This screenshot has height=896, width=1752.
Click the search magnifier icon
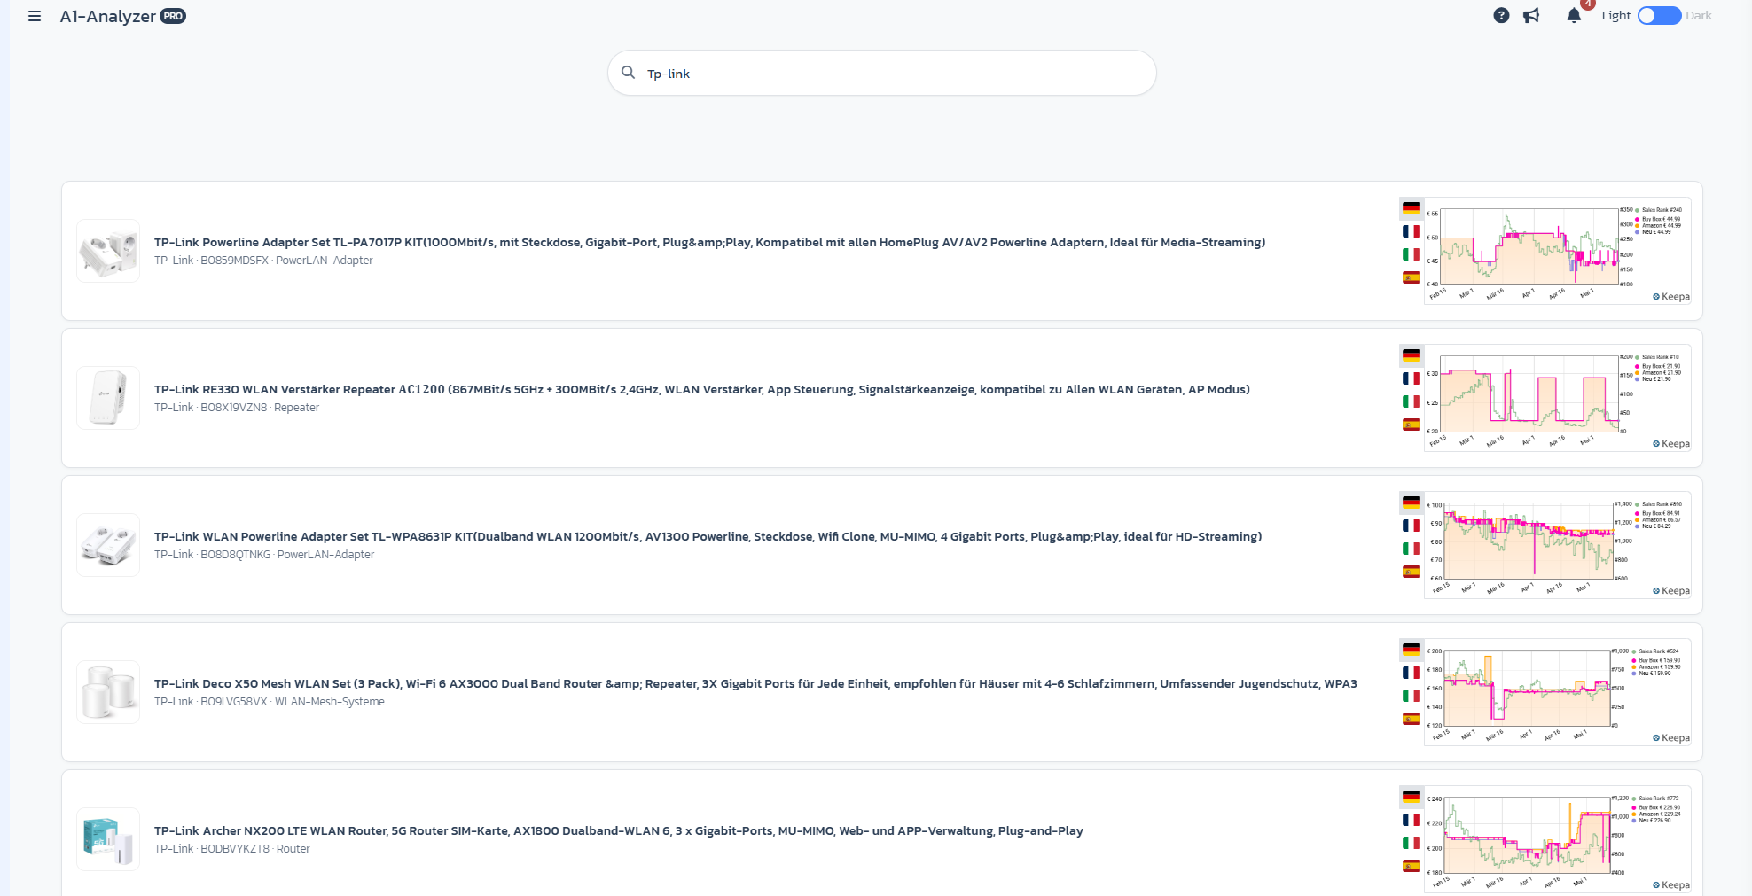click(628, 73)
